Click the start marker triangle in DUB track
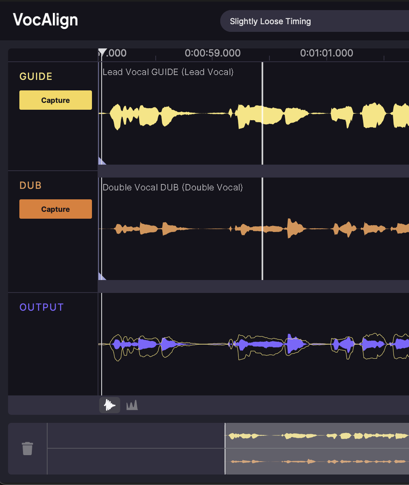This screenshot has width=409, height=485. [101, 276]
